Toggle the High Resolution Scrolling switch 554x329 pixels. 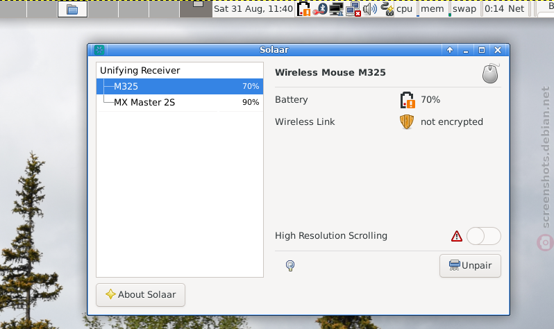pos(483,236)
